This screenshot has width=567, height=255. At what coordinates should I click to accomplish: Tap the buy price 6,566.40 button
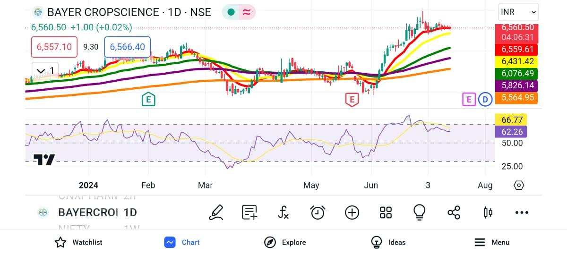point(128,47)
